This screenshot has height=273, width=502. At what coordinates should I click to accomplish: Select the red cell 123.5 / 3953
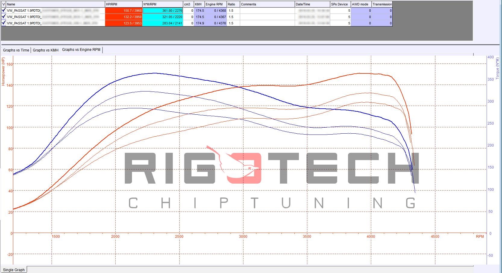point(124,23)
